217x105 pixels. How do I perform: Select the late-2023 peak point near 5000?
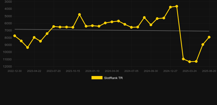pos(79,14)
